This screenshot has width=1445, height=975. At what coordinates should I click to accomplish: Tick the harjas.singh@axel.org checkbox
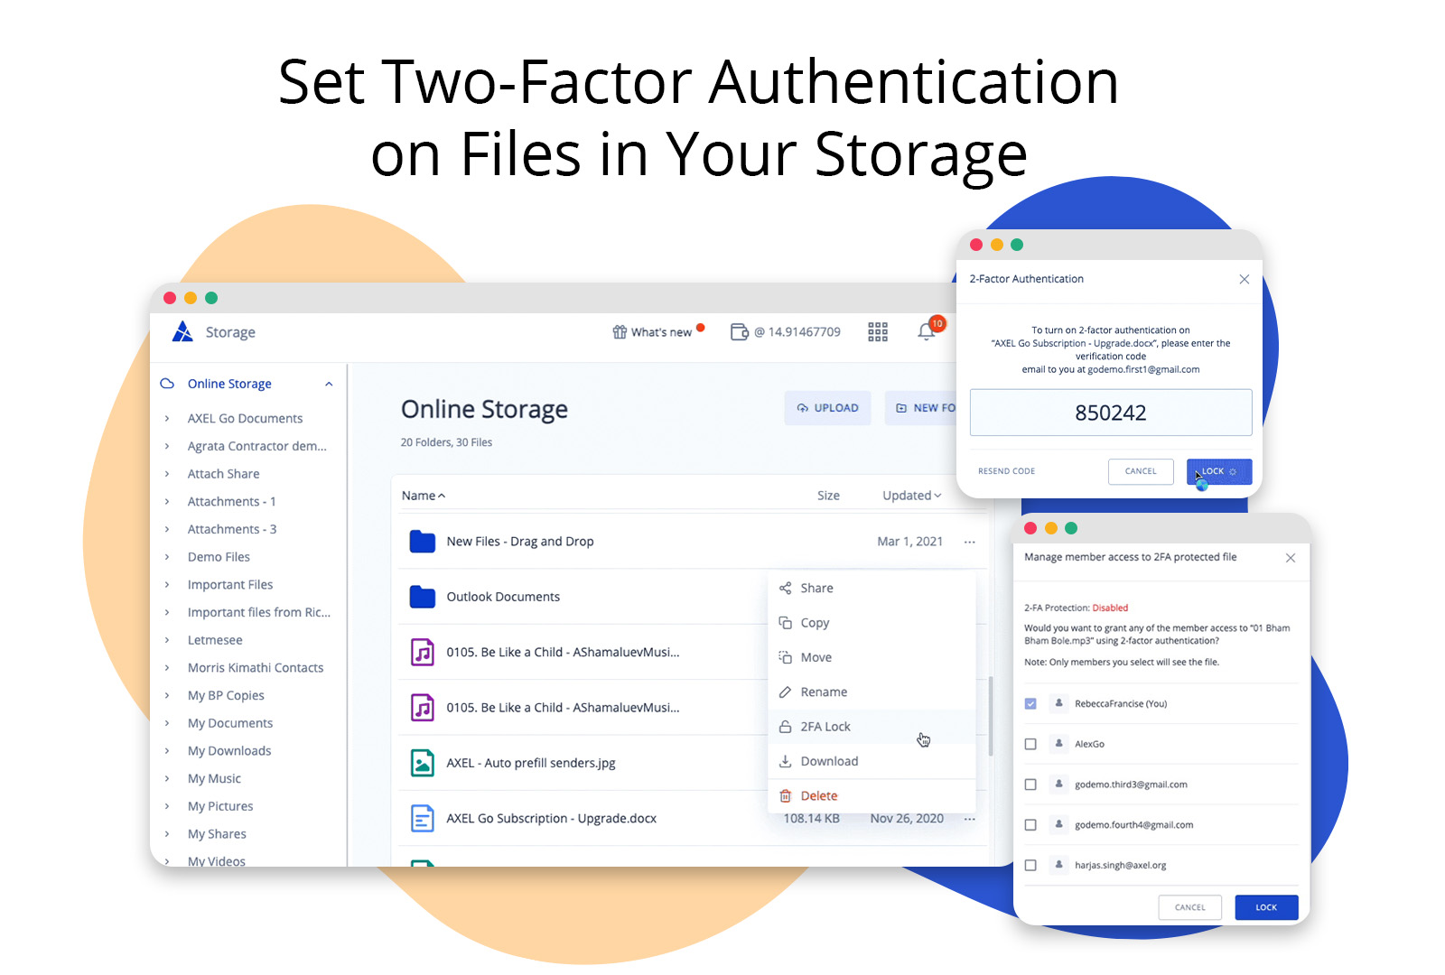pyautogui.click(x=1030, y=865)
